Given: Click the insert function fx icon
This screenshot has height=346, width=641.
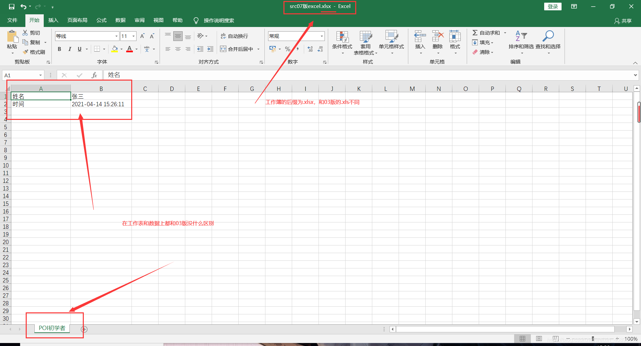Looking at the screenshot, I should tap(94, 75).
